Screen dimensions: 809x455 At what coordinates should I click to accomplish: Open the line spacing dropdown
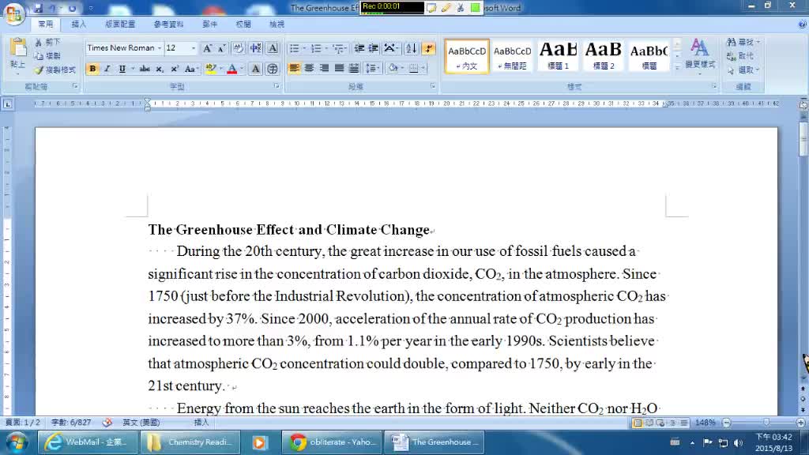(x=372, y=68)
